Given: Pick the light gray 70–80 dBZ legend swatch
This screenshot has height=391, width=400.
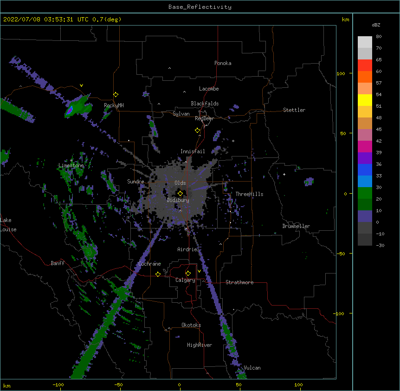Looking at the screenshot, I should coord(365,42).
